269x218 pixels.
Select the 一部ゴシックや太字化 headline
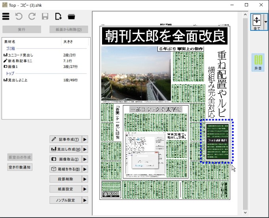tap(155, 109)
